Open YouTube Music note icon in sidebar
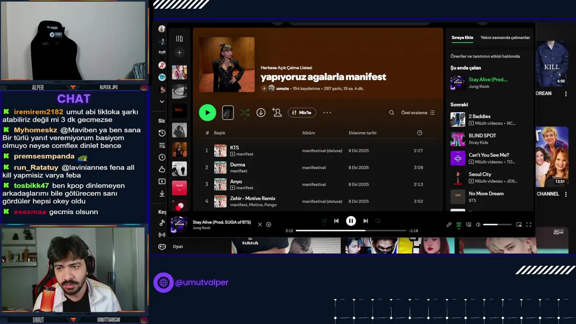This screenshot has height=324, width=576. point(162,223)
